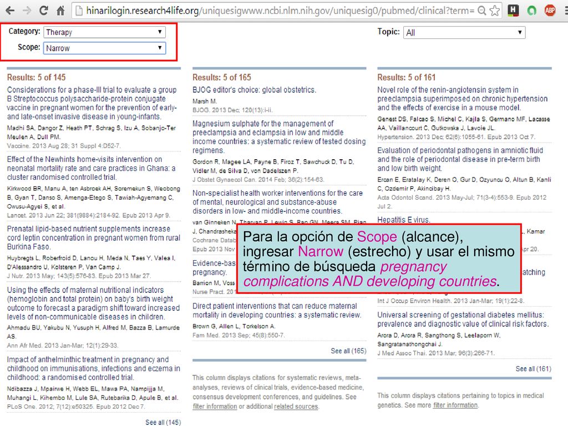Open the Newhints home-visits intervention Ghana article
Screen dimensions: 568x426
pos(92,168)
